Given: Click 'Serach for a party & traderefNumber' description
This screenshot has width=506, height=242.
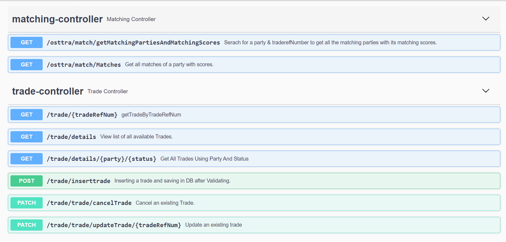Looking at the screenshot, I should [330, 43].
